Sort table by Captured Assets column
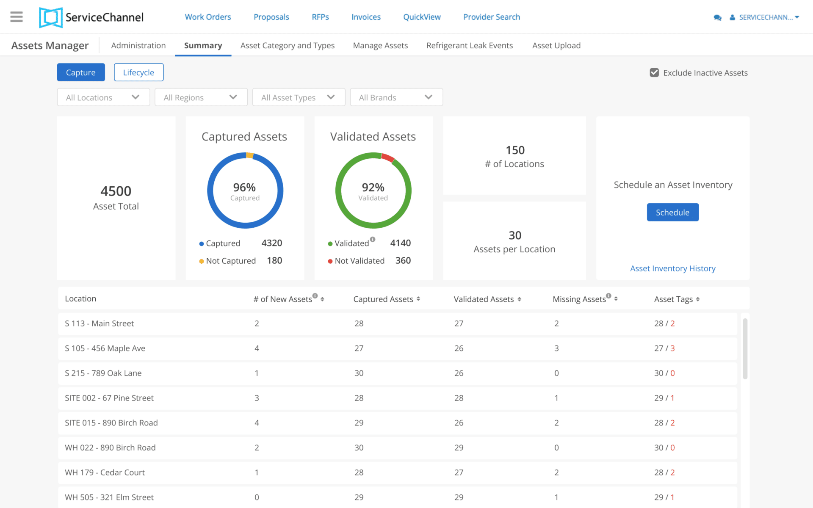Image resolution: width=813 pixels, height=508 pixels. pyautogui.click(x=418, y=299)
